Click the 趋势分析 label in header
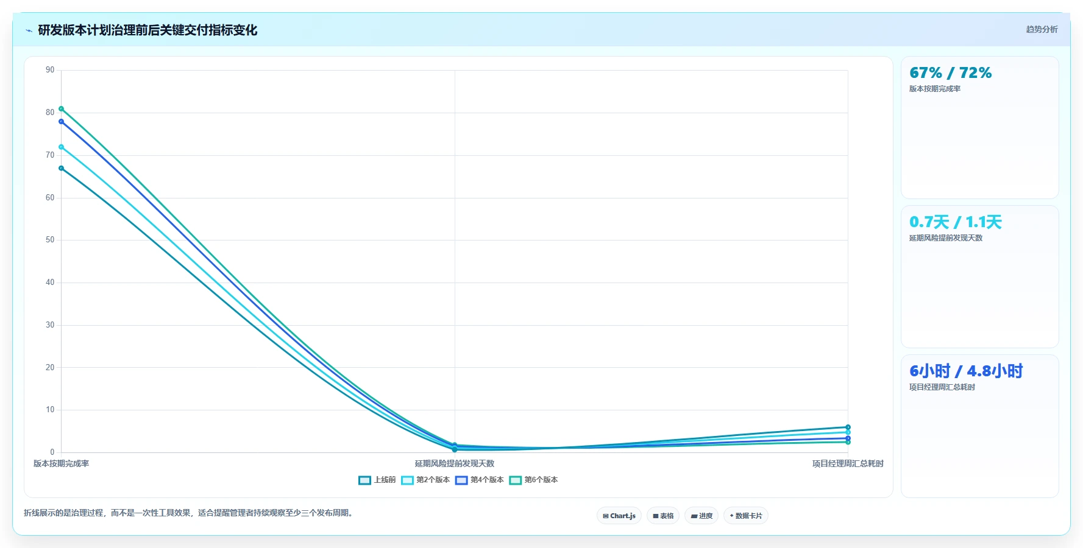Screen dimensions: 1083x548 [1042, 29]
